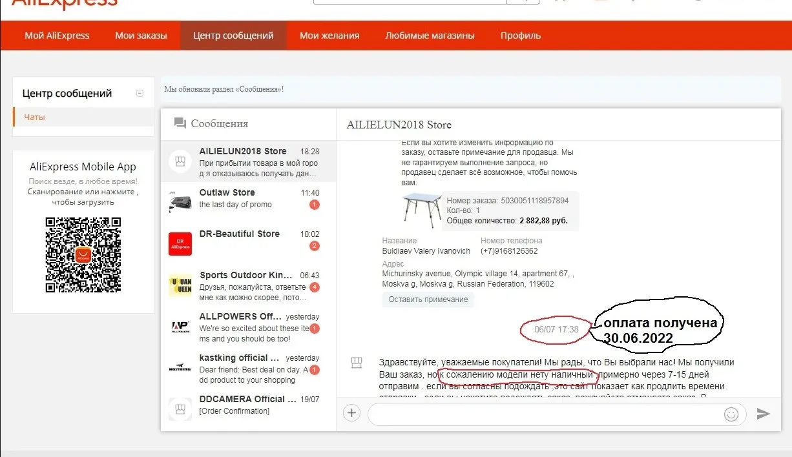Click into the message text field
Image resolution: width=792 pixels, height=457 pixels.
[557, 414]
